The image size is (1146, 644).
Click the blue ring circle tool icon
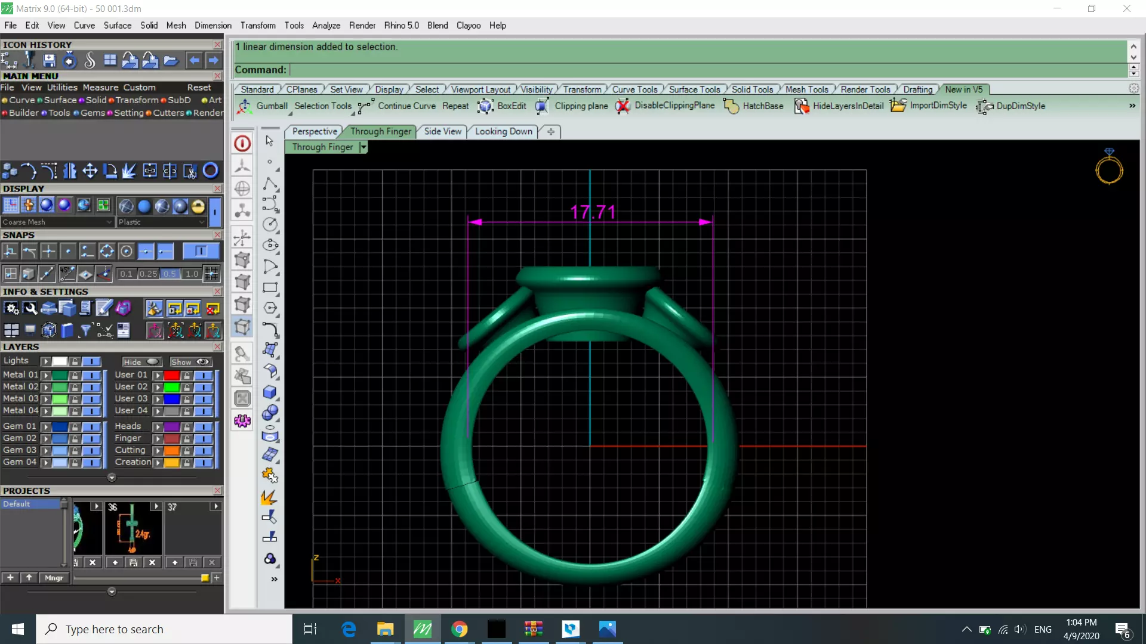(210, 171)
